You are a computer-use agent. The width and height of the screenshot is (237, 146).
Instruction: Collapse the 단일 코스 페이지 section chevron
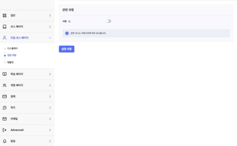tap(50, 38)
